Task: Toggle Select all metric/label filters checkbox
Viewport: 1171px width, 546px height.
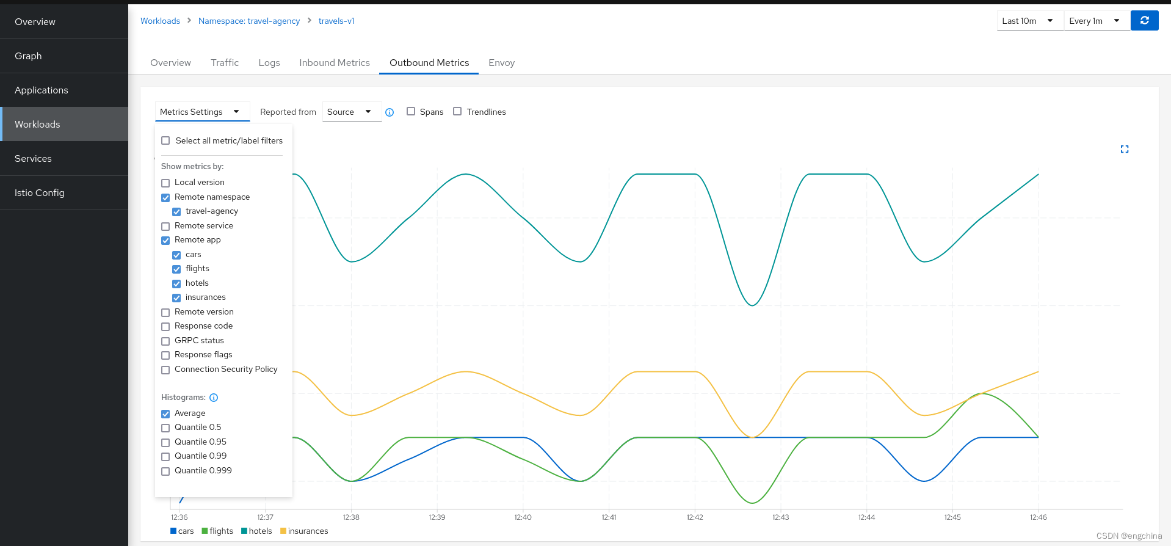Action: click(x=165, y=140)
